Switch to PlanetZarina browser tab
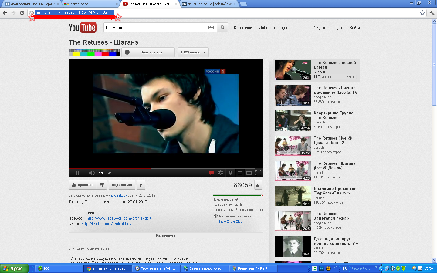Screen dimensions: 437x273 point(90,4)
